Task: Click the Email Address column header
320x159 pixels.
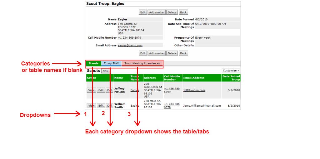Action: click(x=193, y=78)
